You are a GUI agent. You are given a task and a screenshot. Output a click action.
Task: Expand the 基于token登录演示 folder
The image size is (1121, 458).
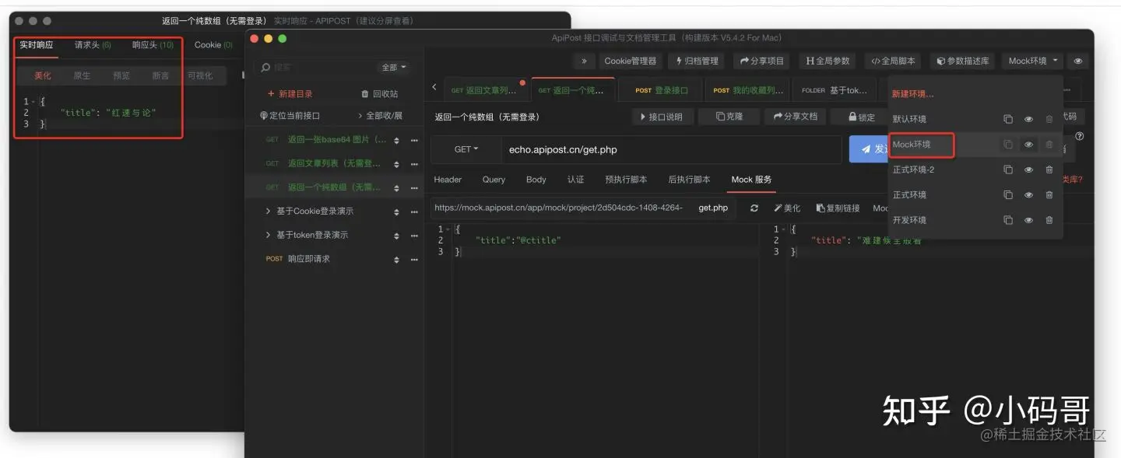tap(268, 235)
